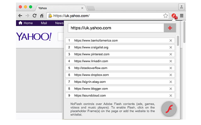Close the Yahoo browser tab

point(82,8)
